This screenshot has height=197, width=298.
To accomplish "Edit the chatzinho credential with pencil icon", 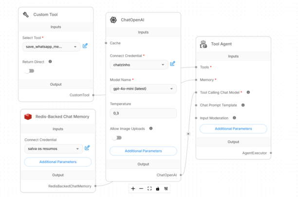I will (x=172, y=64).
